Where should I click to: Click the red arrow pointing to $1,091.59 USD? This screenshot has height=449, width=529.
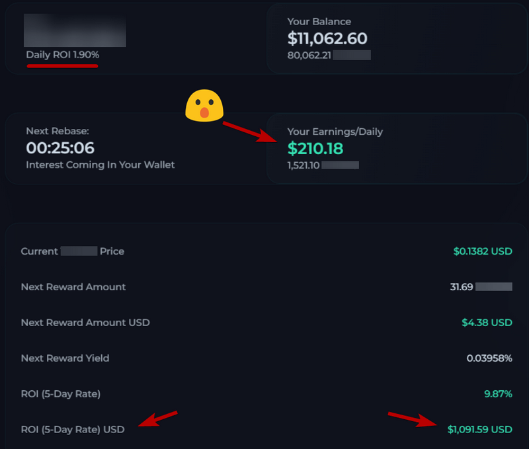413,419
